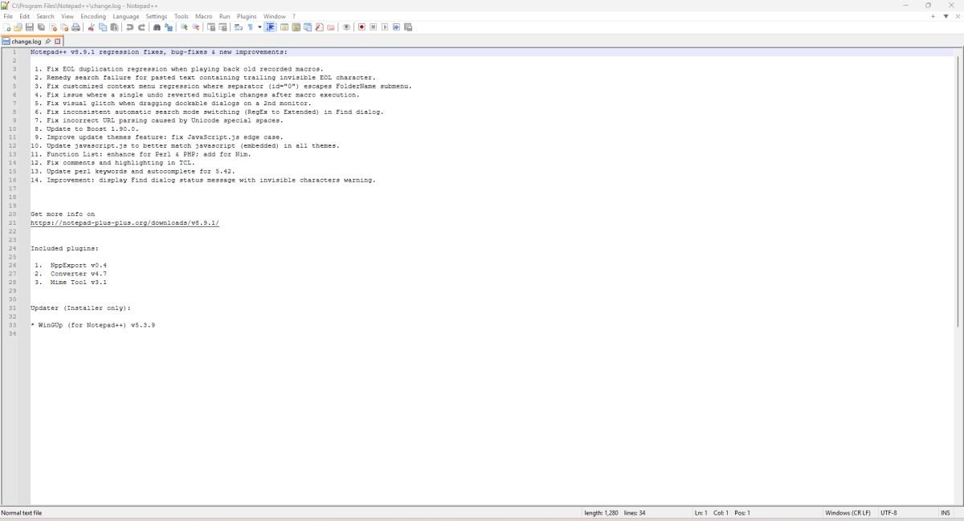Close current document via toolbar Close icon
This screenshot has height=521, width=964.
53,26
